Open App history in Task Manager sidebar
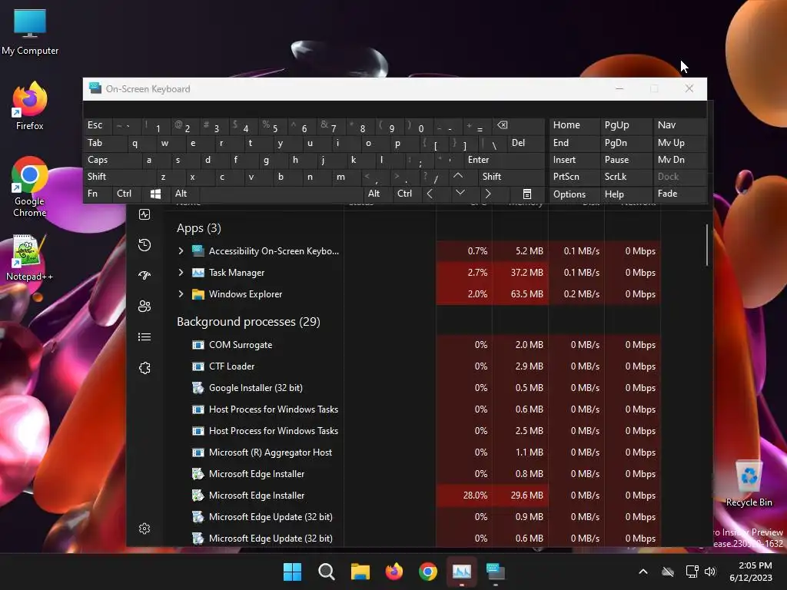787x590 pixels. point(144,245)
